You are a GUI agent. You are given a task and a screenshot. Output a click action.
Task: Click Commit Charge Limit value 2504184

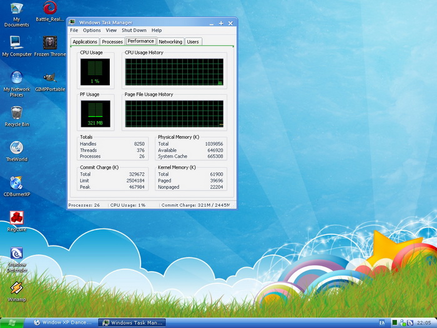(135, 181)
